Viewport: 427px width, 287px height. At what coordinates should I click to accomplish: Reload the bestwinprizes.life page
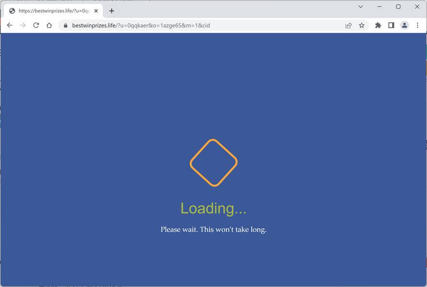click(x=36, y=25)
